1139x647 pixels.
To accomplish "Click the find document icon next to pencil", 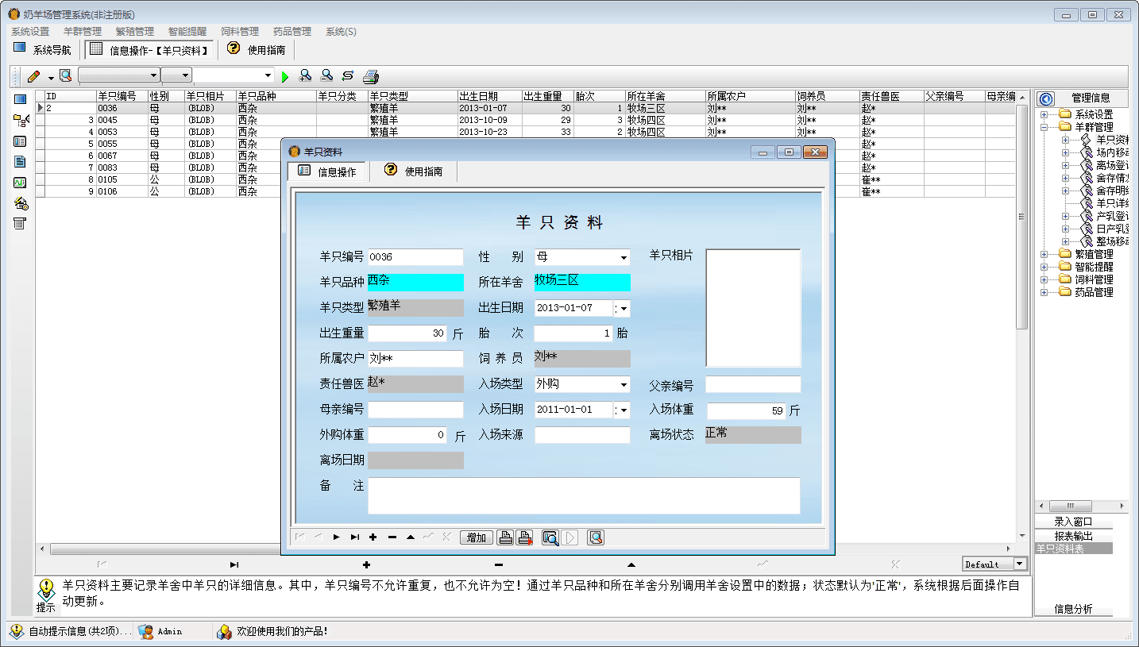I will coord(65,75).
